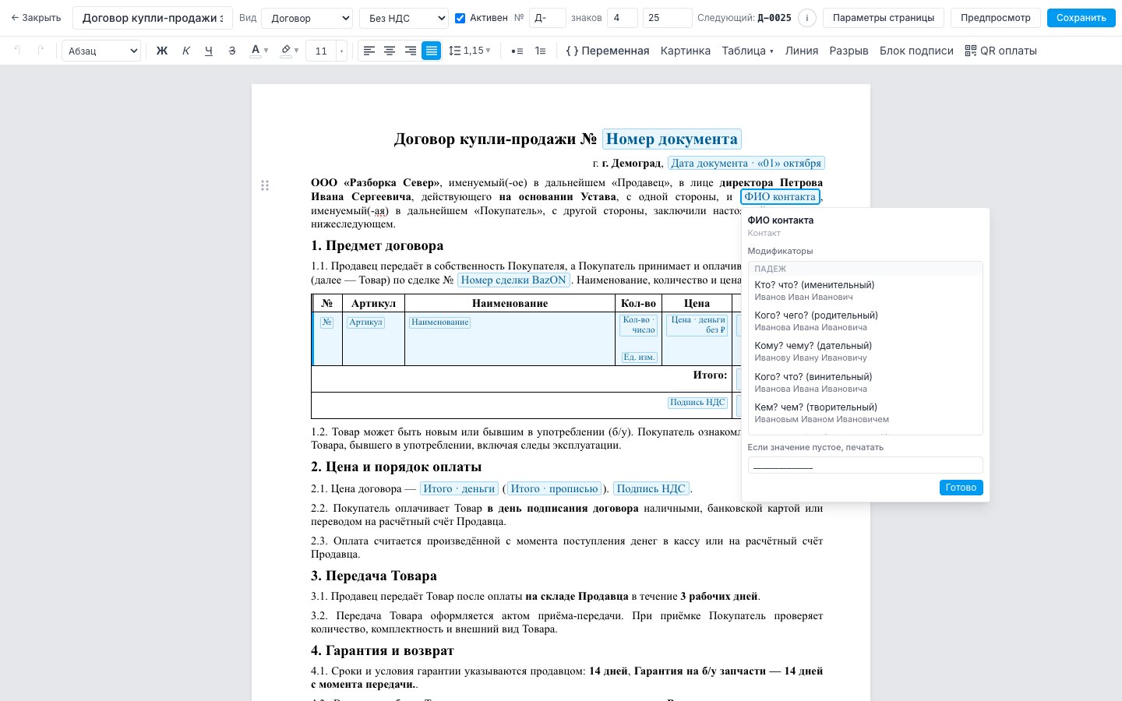Justify text alignment
Viewport: 1122px width, 701px height.
coord(431,51)
